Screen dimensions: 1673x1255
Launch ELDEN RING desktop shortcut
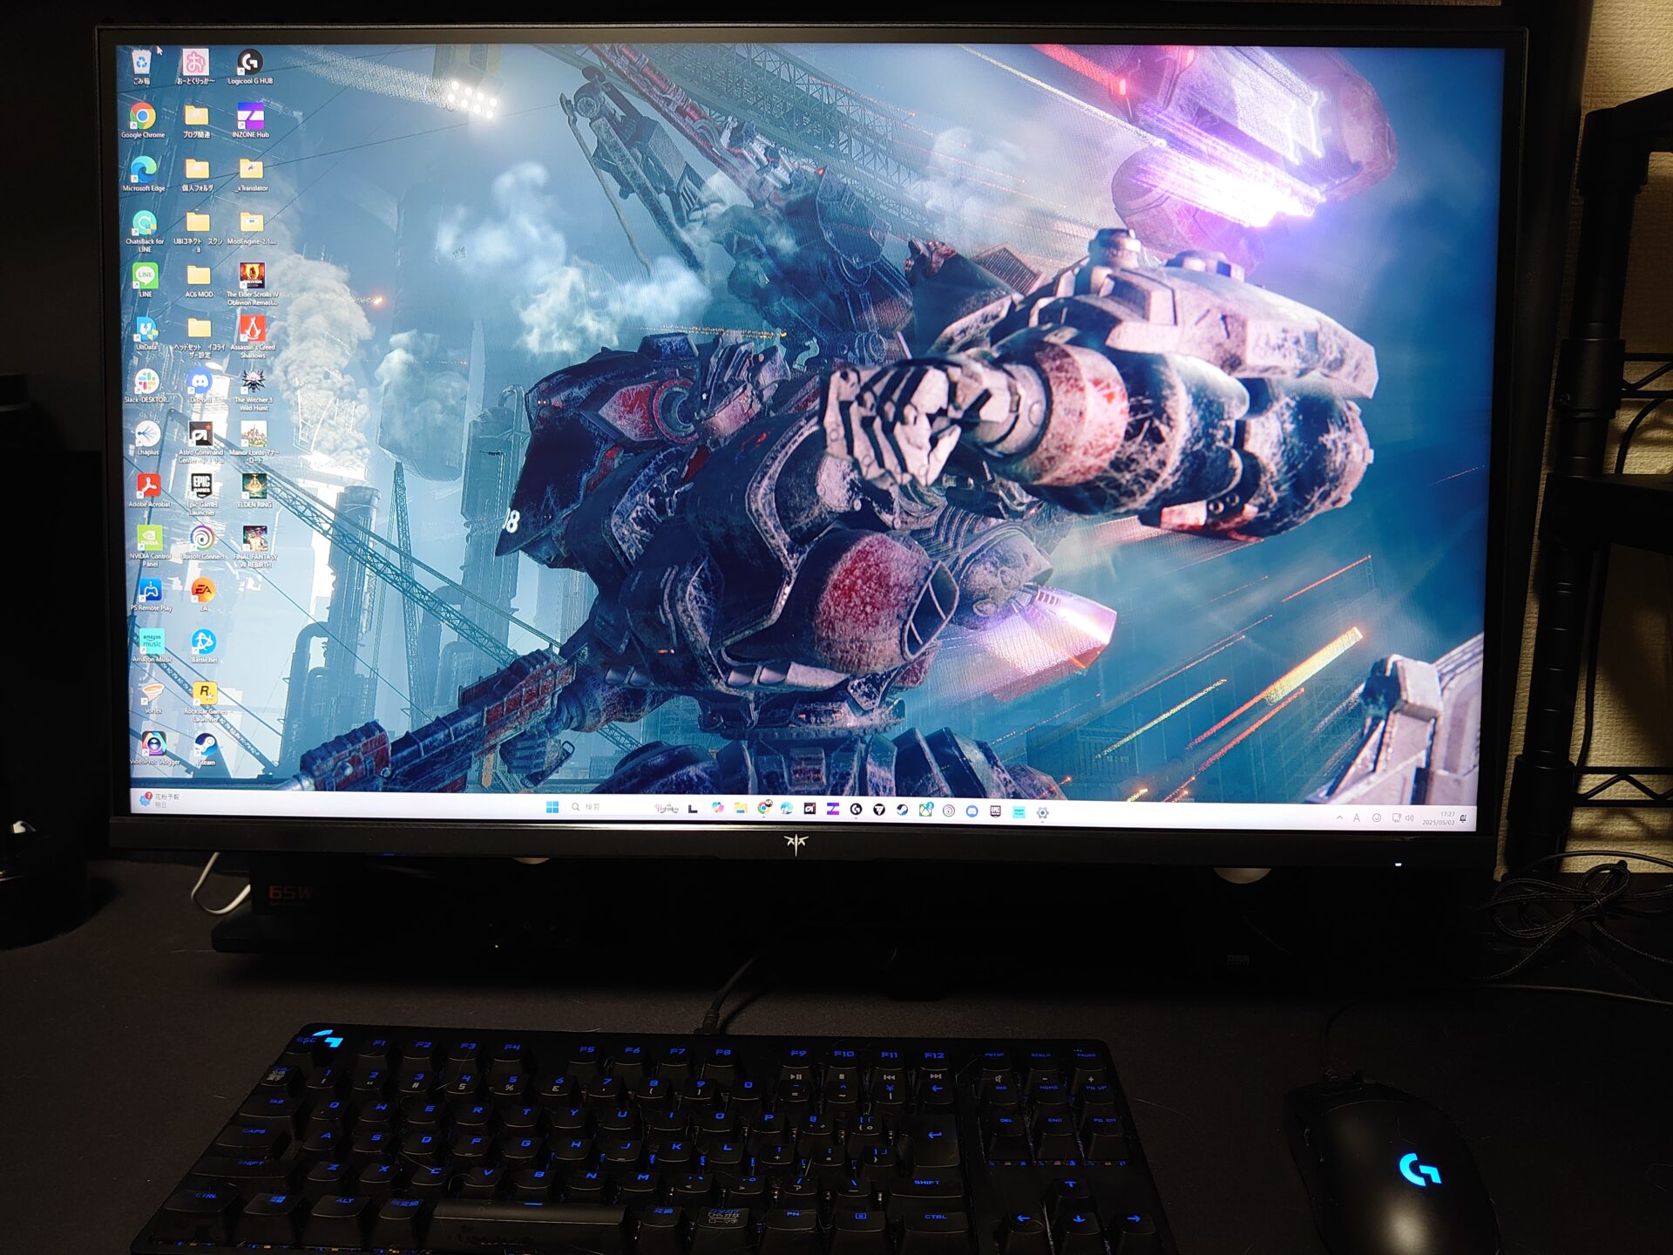click(x=254, y=491)
